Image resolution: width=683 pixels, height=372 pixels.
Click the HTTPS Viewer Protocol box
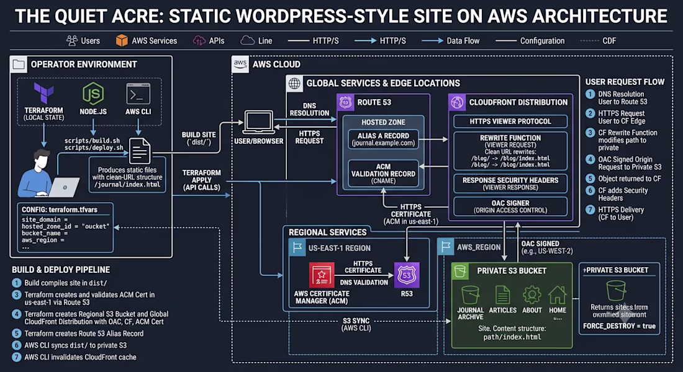click(x=510, y=122)
